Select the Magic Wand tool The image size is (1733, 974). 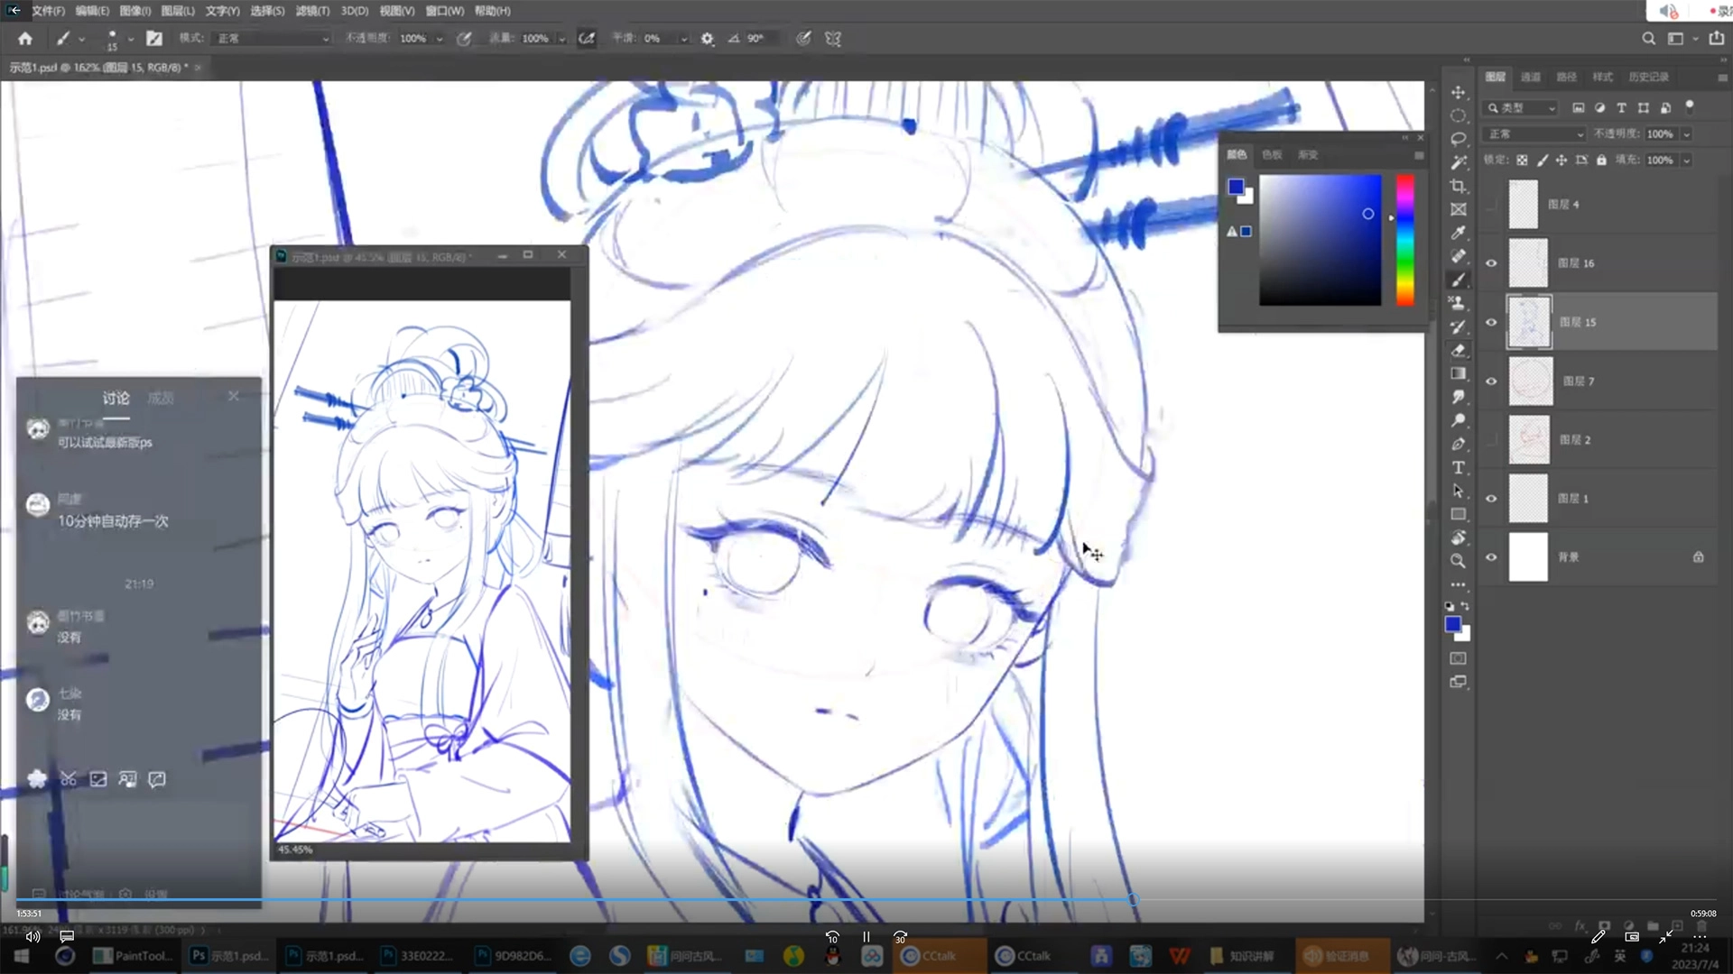[x=1458, y=162]
